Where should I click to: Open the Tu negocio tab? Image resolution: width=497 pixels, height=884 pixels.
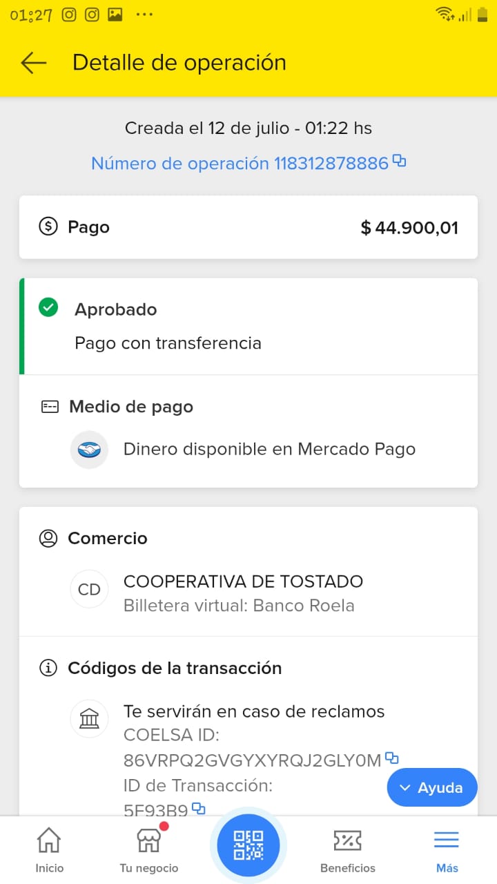coord(148,850)
